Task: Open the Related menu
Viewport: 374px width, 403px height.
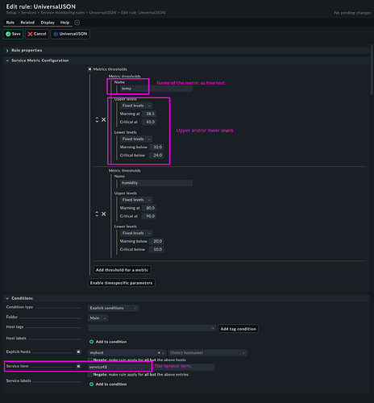Action: 27,23
